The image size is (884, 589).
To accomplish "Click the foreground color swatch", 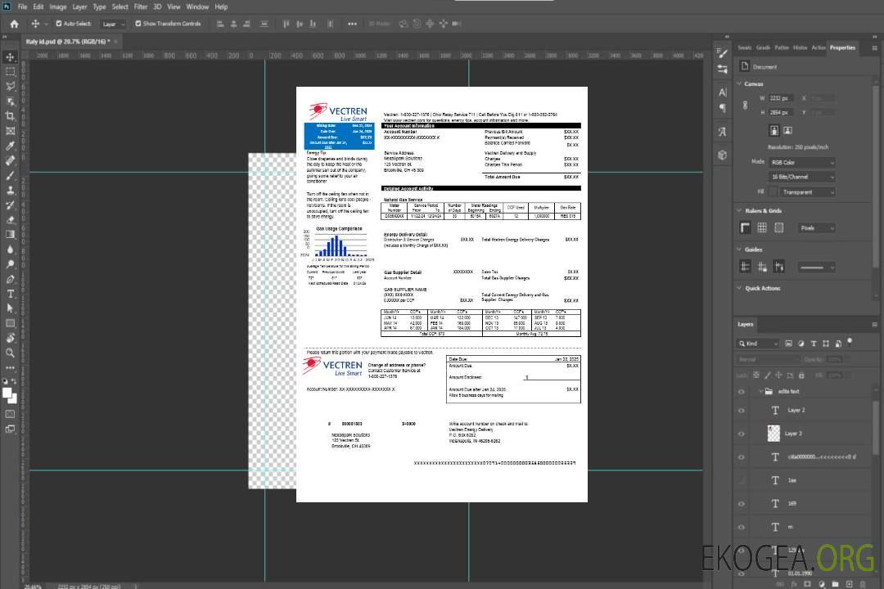I will 7,393.
